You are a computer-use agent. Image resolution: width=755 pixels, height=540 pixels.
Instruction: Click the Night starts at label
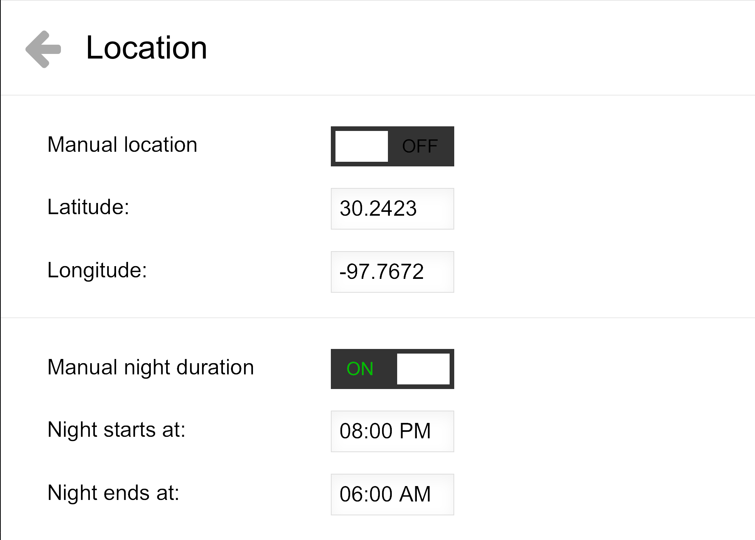tap(116, 430)
